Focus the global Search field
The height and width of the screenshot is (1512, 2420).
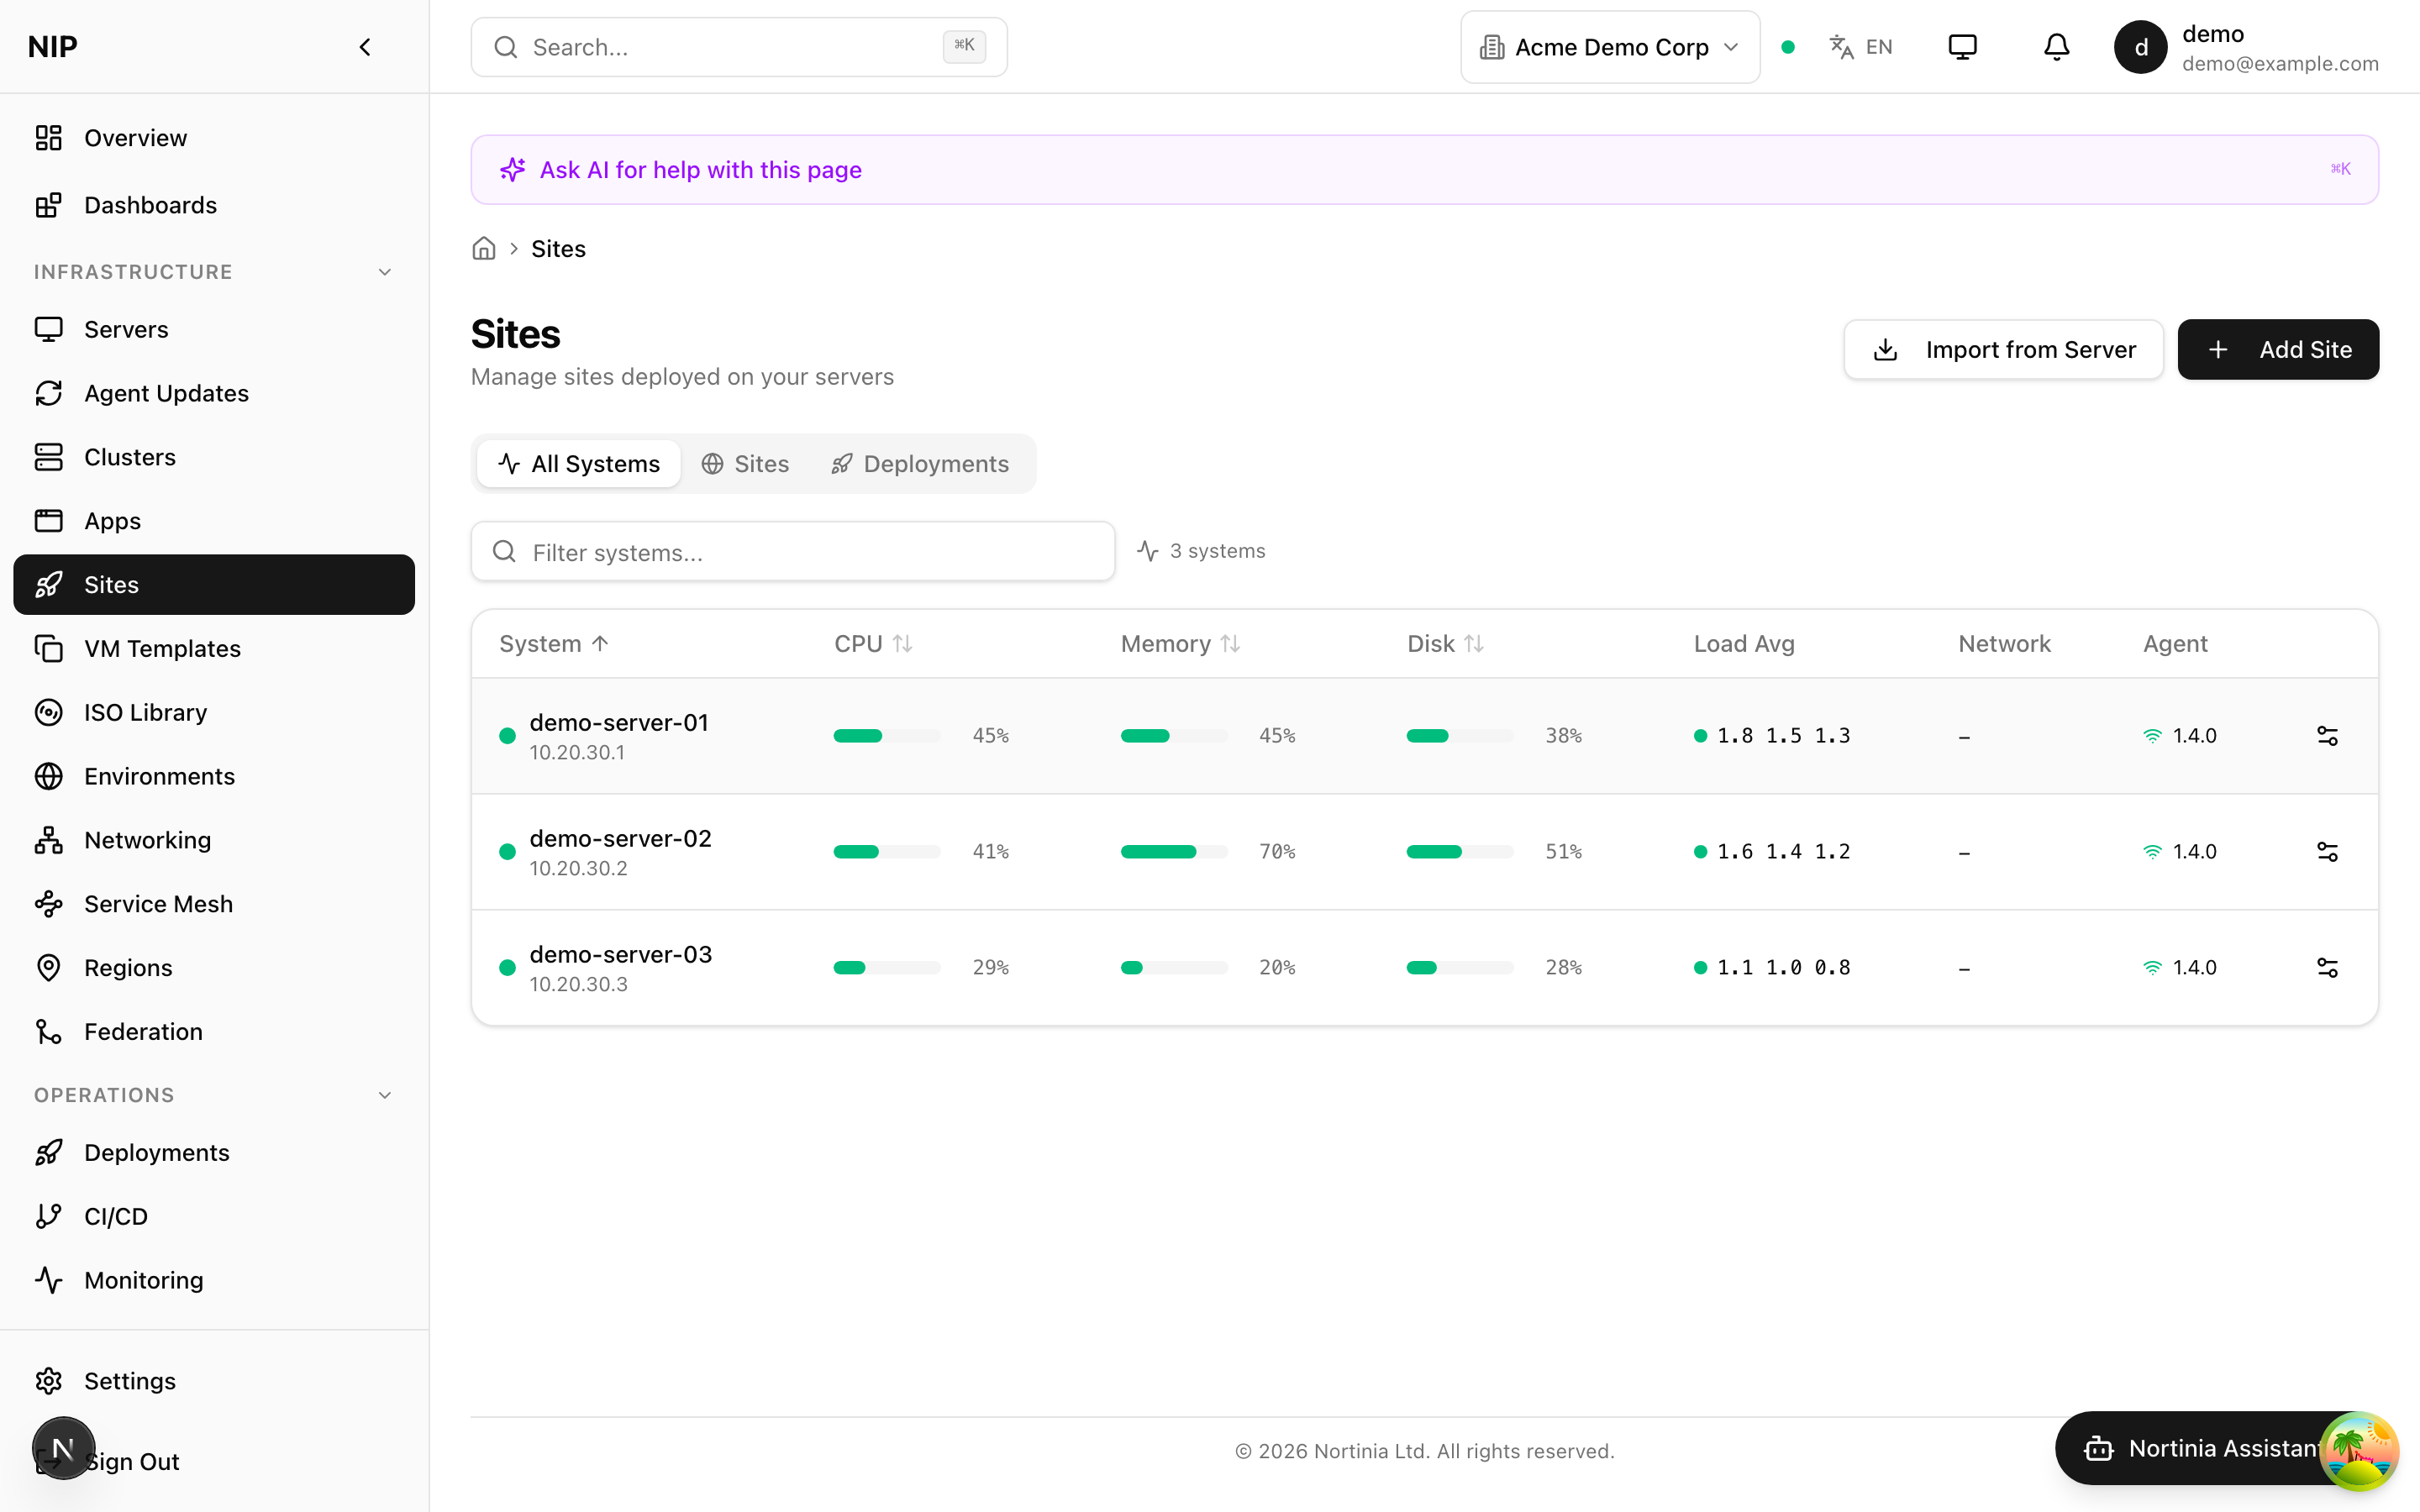click(x=739, y=47)
